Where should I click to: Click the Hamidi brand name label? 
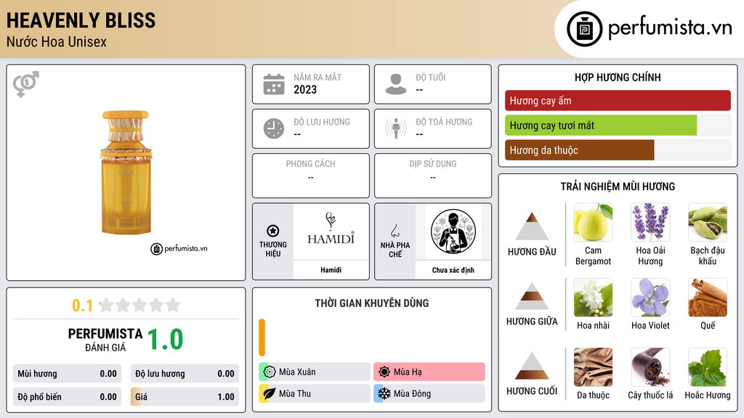pyautogui.click(x=331, y=270)
